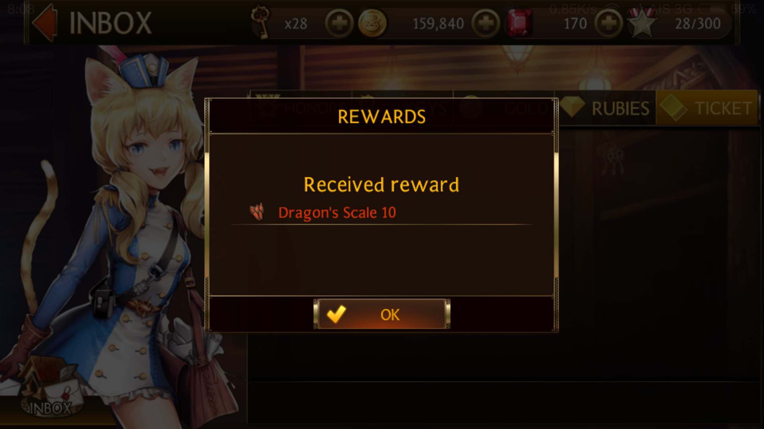Tap the red ruby gem icon
764x429 pixels.
coord(520,23)
